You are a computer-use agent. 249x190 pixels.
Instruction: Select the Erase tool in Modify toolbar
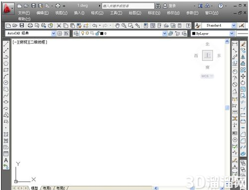(243, 44)
